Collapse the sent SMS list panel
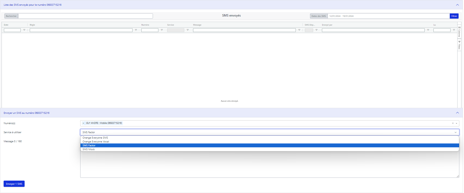 [457, 5]
